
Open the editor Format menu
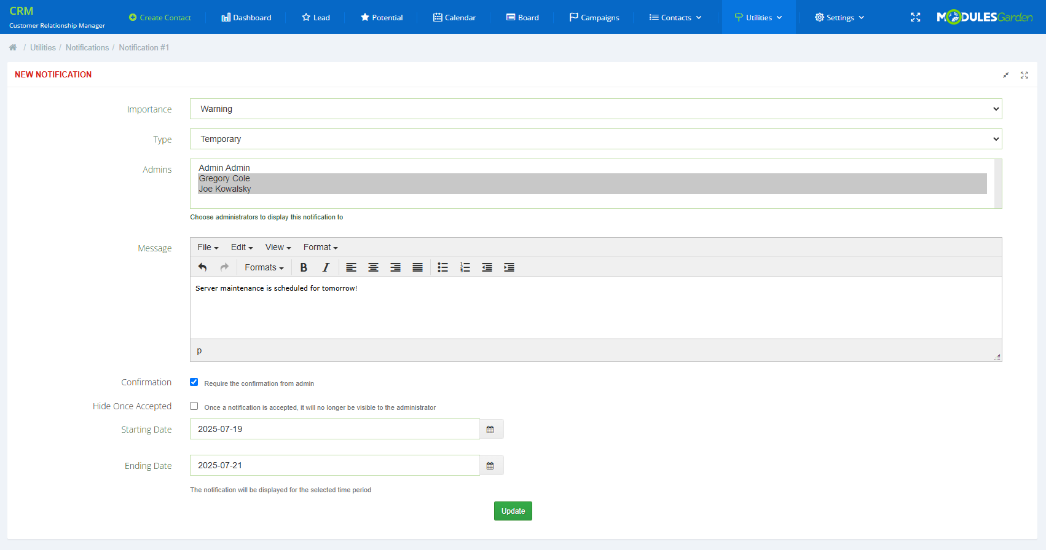click(320, 247)
